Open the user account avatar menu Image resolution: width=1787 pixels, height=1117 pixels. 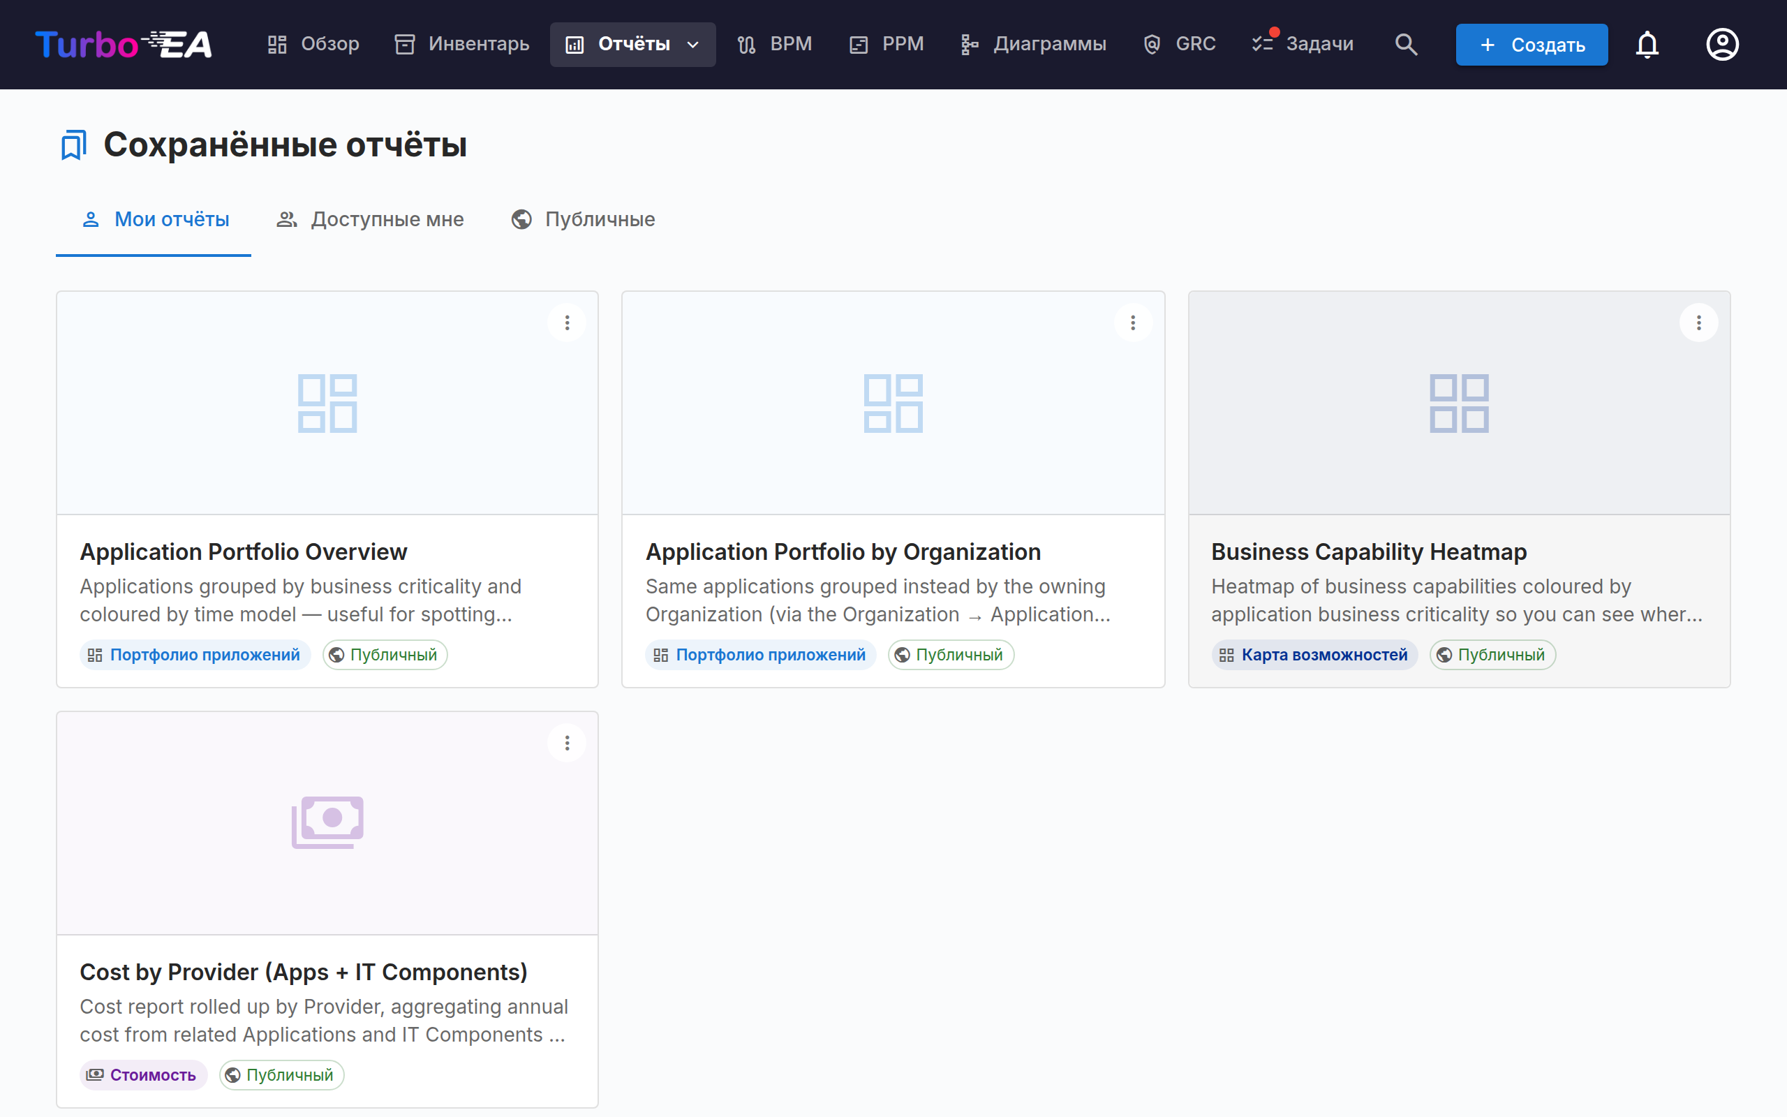click(x=1722, y=44)
